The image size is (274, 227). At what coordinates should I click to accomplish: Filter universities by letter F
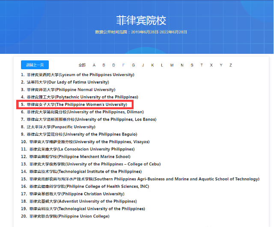pos(123,65)
